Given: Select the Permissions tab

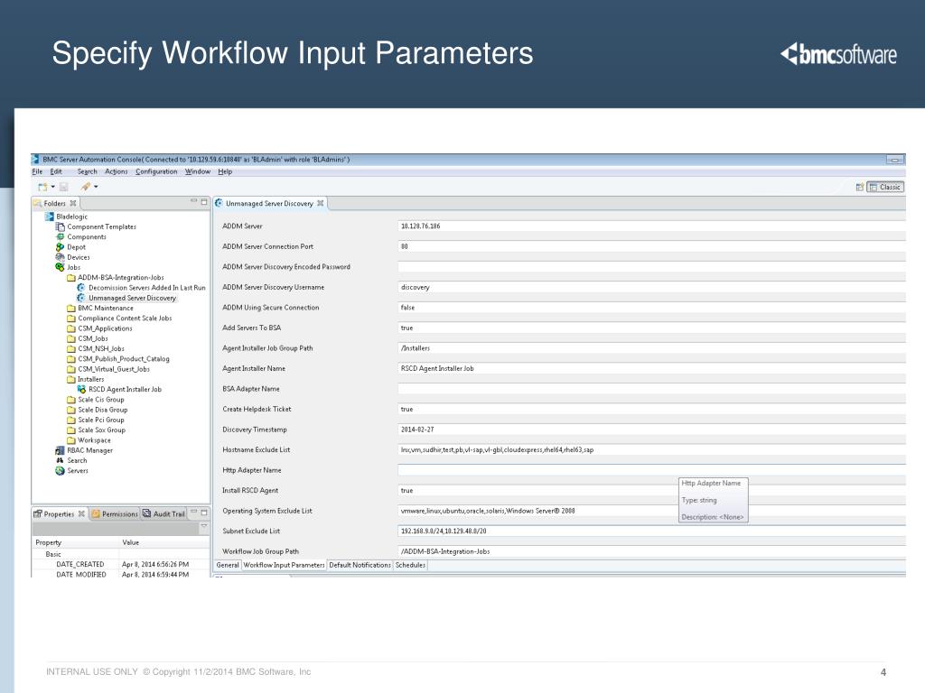Looking at the screenshot, I should [x=115, y=513].
